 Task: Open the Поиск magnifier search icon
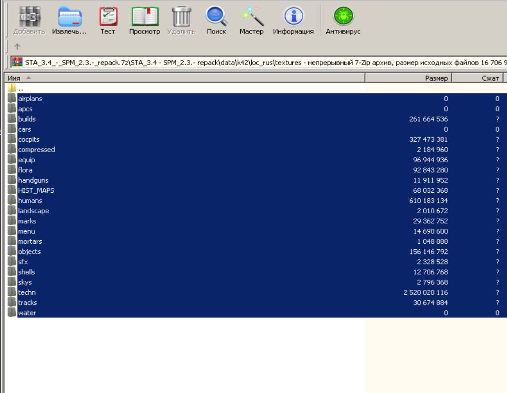[x=217, y=16]
